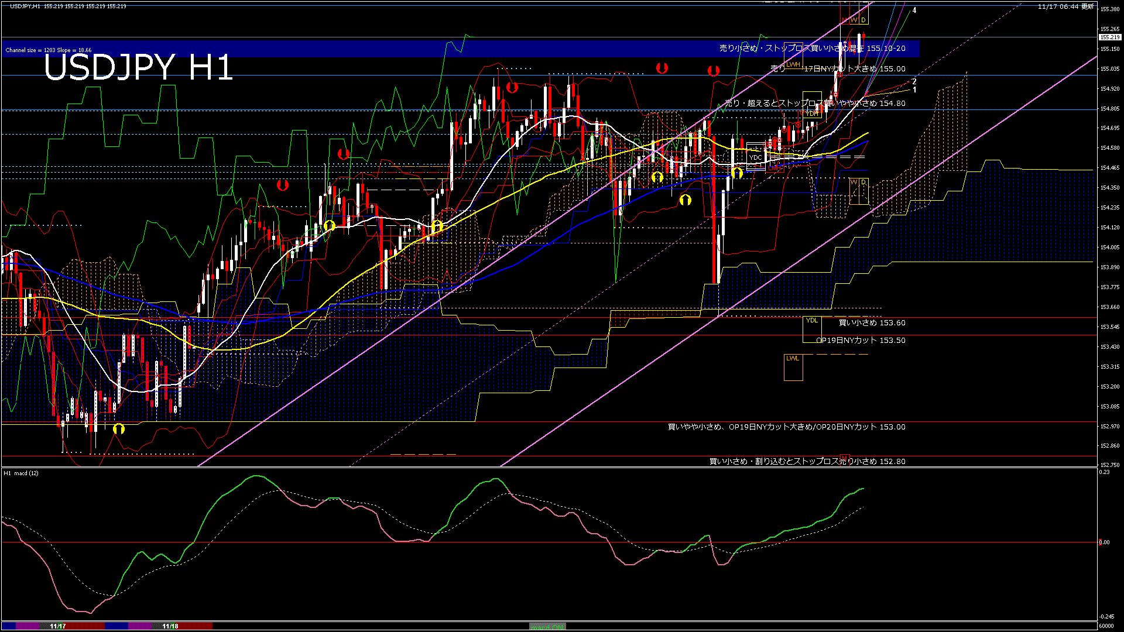Click red sell arrow near 155.035 level
Viewport: 1124px width, 632px height.
coord(662,68)
